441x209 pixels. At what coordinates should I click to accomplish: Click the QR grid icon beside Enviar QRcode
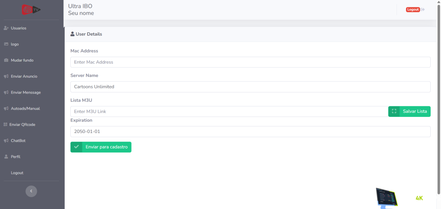tap(6, 124)
